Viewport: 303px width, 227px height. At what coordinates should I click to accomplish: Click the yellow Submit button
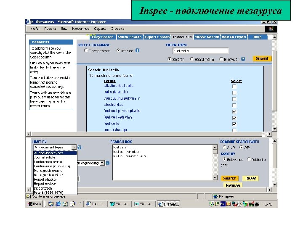pos(262,58)
